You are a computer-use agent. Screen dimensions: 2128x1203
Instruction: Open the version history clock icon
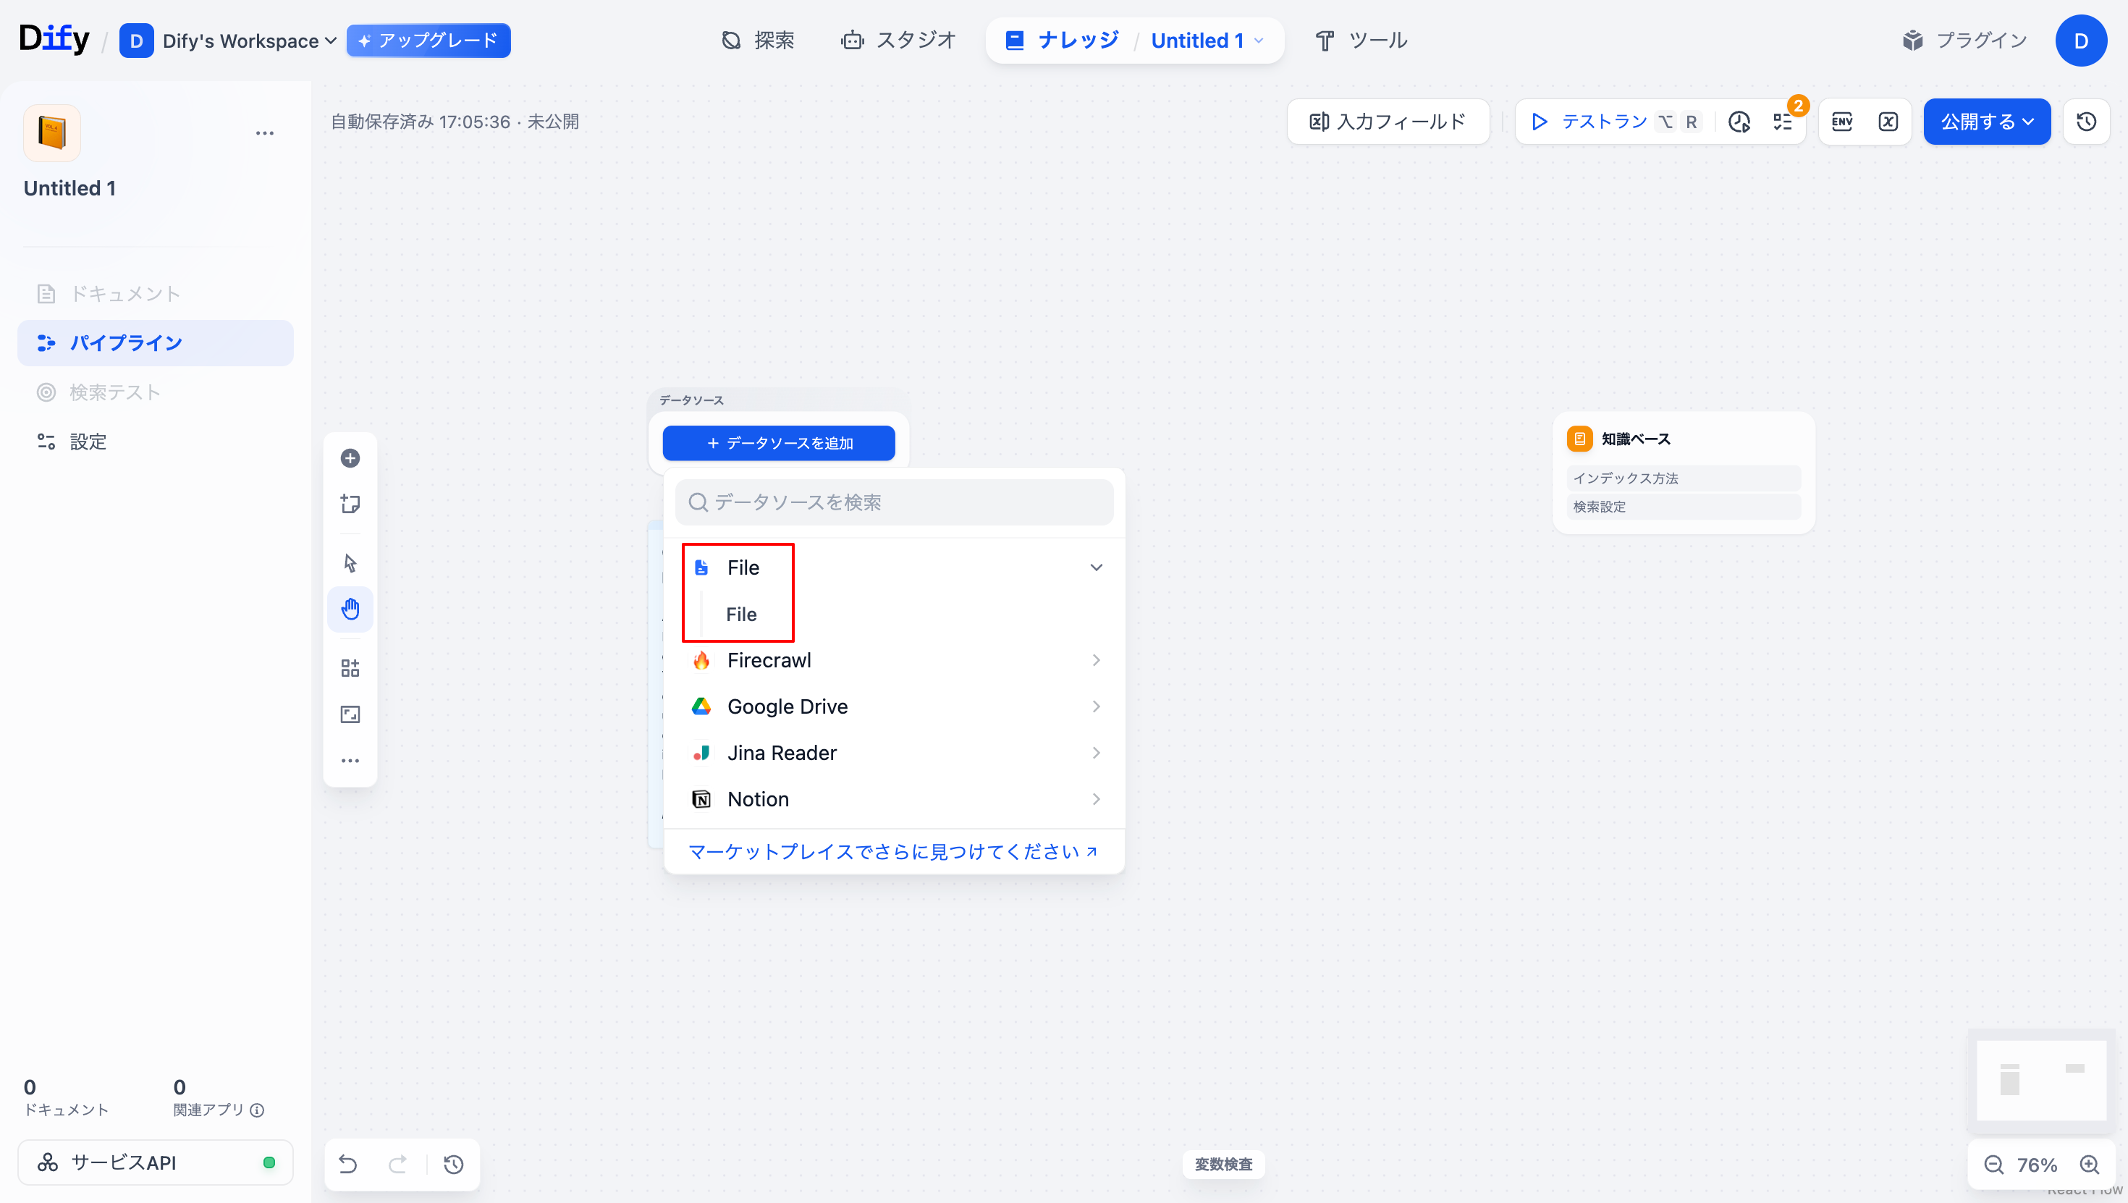2086,122
